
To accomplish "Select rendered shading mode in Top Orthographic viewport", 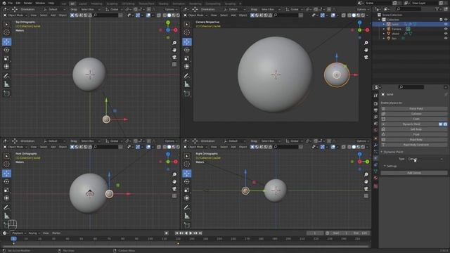I will pyautogui.click(x=178, y=15).
